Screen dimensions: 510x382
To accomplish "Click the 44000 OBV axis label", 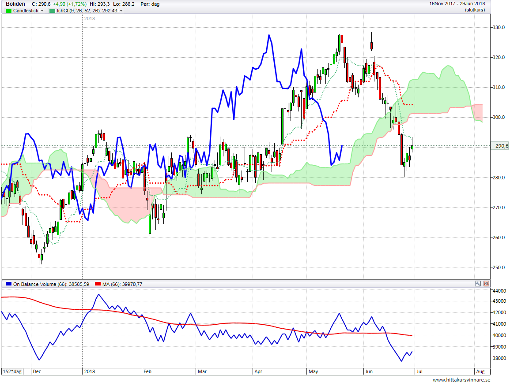I will pos(499,291).
